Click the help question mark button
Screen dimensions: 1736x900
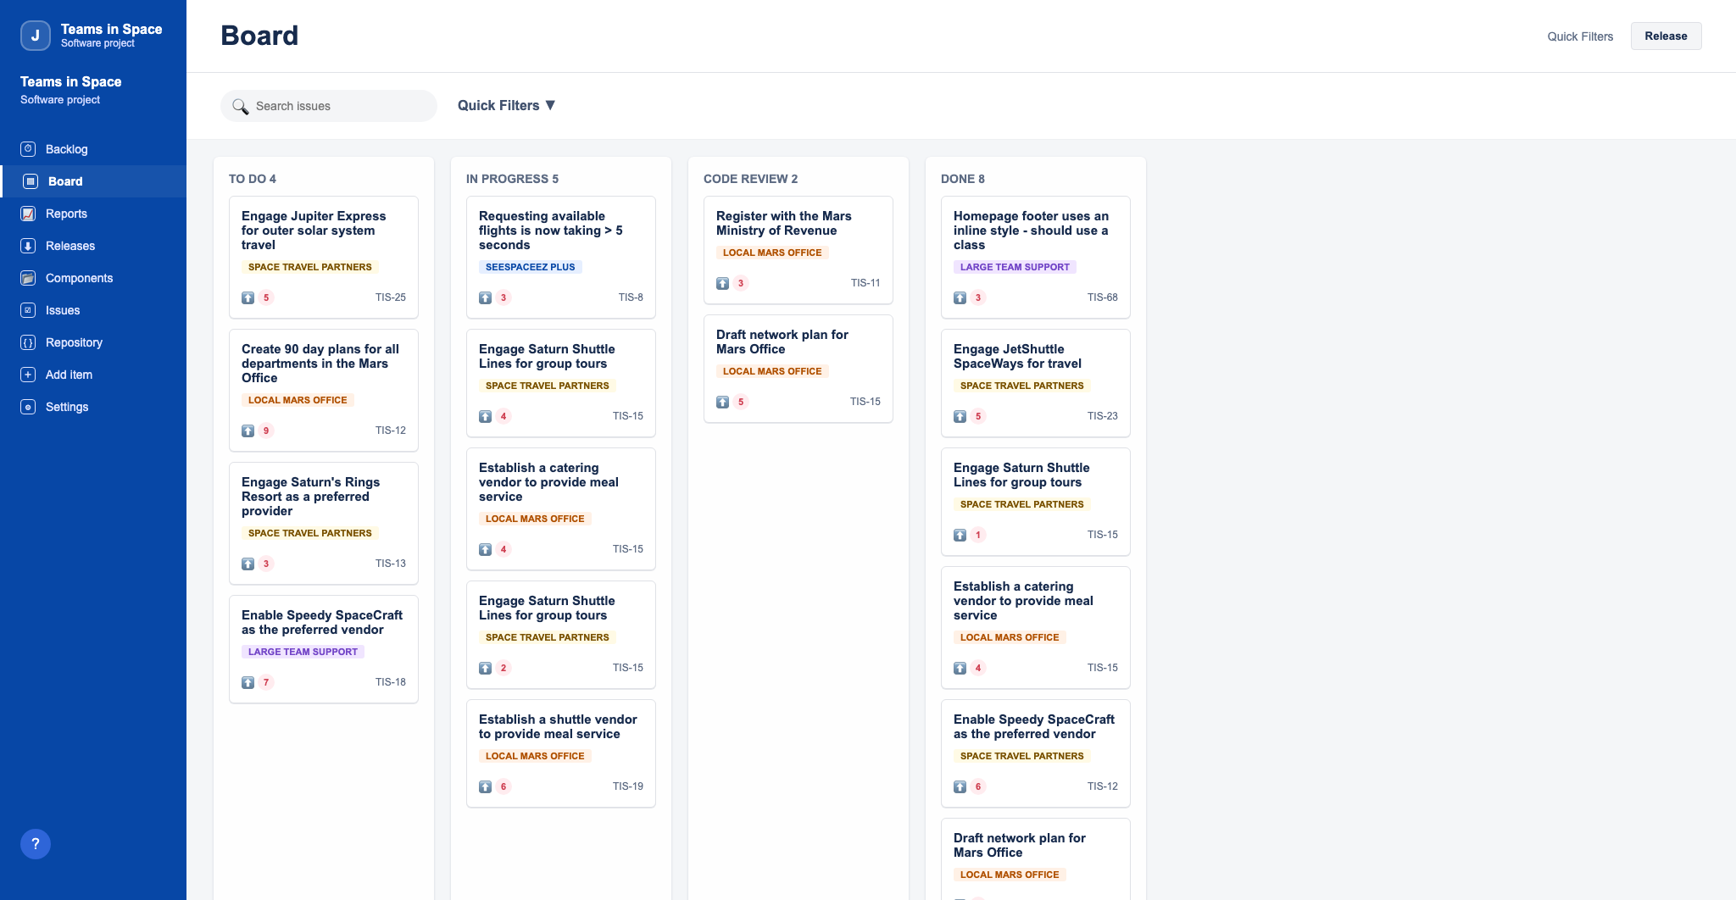pos(36,844)
